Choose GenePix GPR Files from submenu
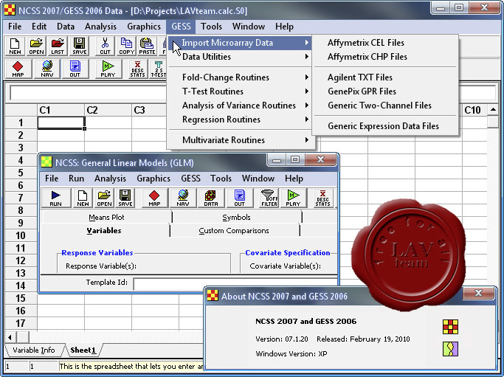 [x=385, y=91]
